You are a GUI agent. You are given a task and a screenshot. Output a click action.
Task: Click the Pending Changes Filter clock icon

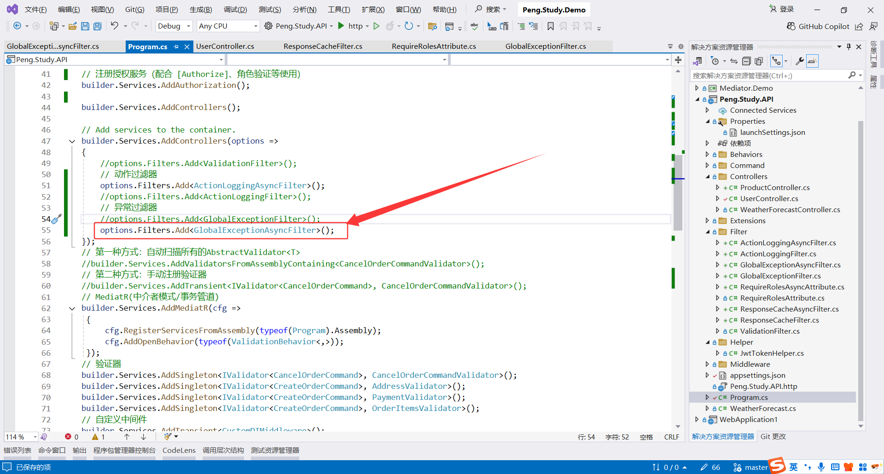click(715, 61)
